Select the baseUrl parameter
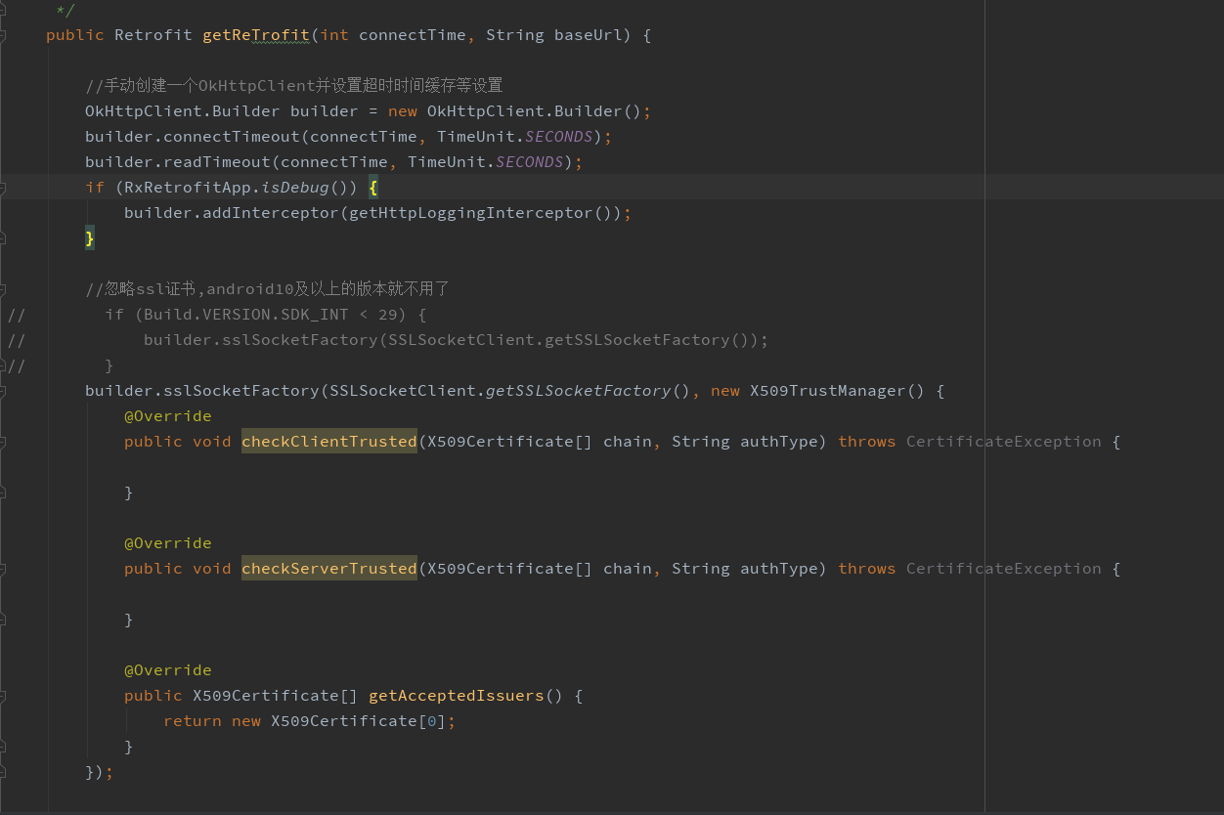The image size is (1224, 815). pos(589,35)
